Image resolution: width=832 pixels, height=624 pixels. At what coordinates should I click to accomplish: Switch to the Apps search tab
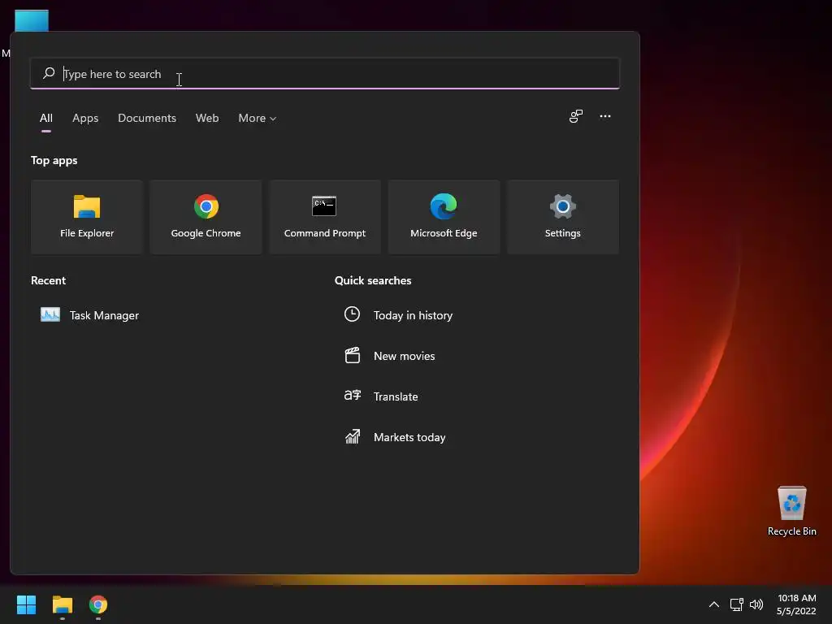pos(85,119)
